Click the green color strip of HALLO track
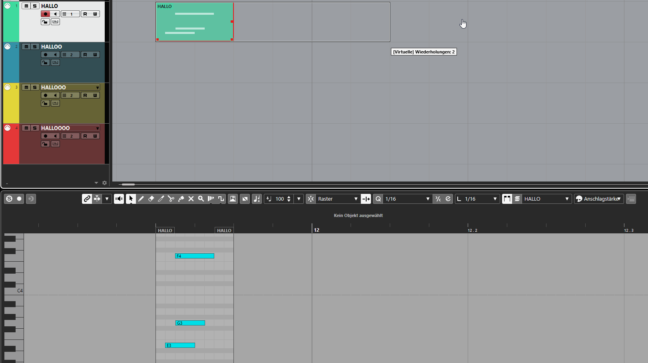Viewport: 648px width, 363px height. [x=11, y=22]
